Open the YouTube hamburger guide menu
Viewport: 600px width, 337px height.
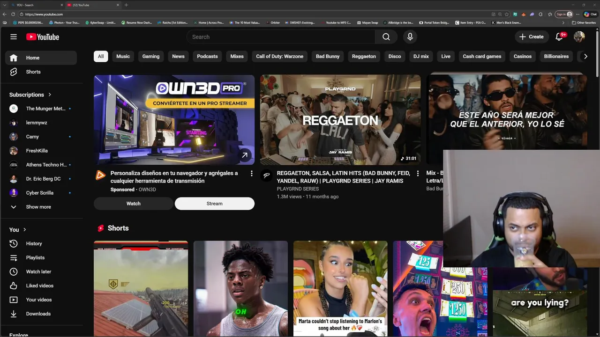(x=14, y=37)
